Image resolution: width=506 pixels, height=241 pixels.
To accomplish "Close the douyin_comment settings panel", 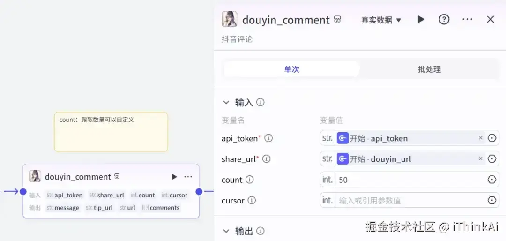I will (491, 19).
